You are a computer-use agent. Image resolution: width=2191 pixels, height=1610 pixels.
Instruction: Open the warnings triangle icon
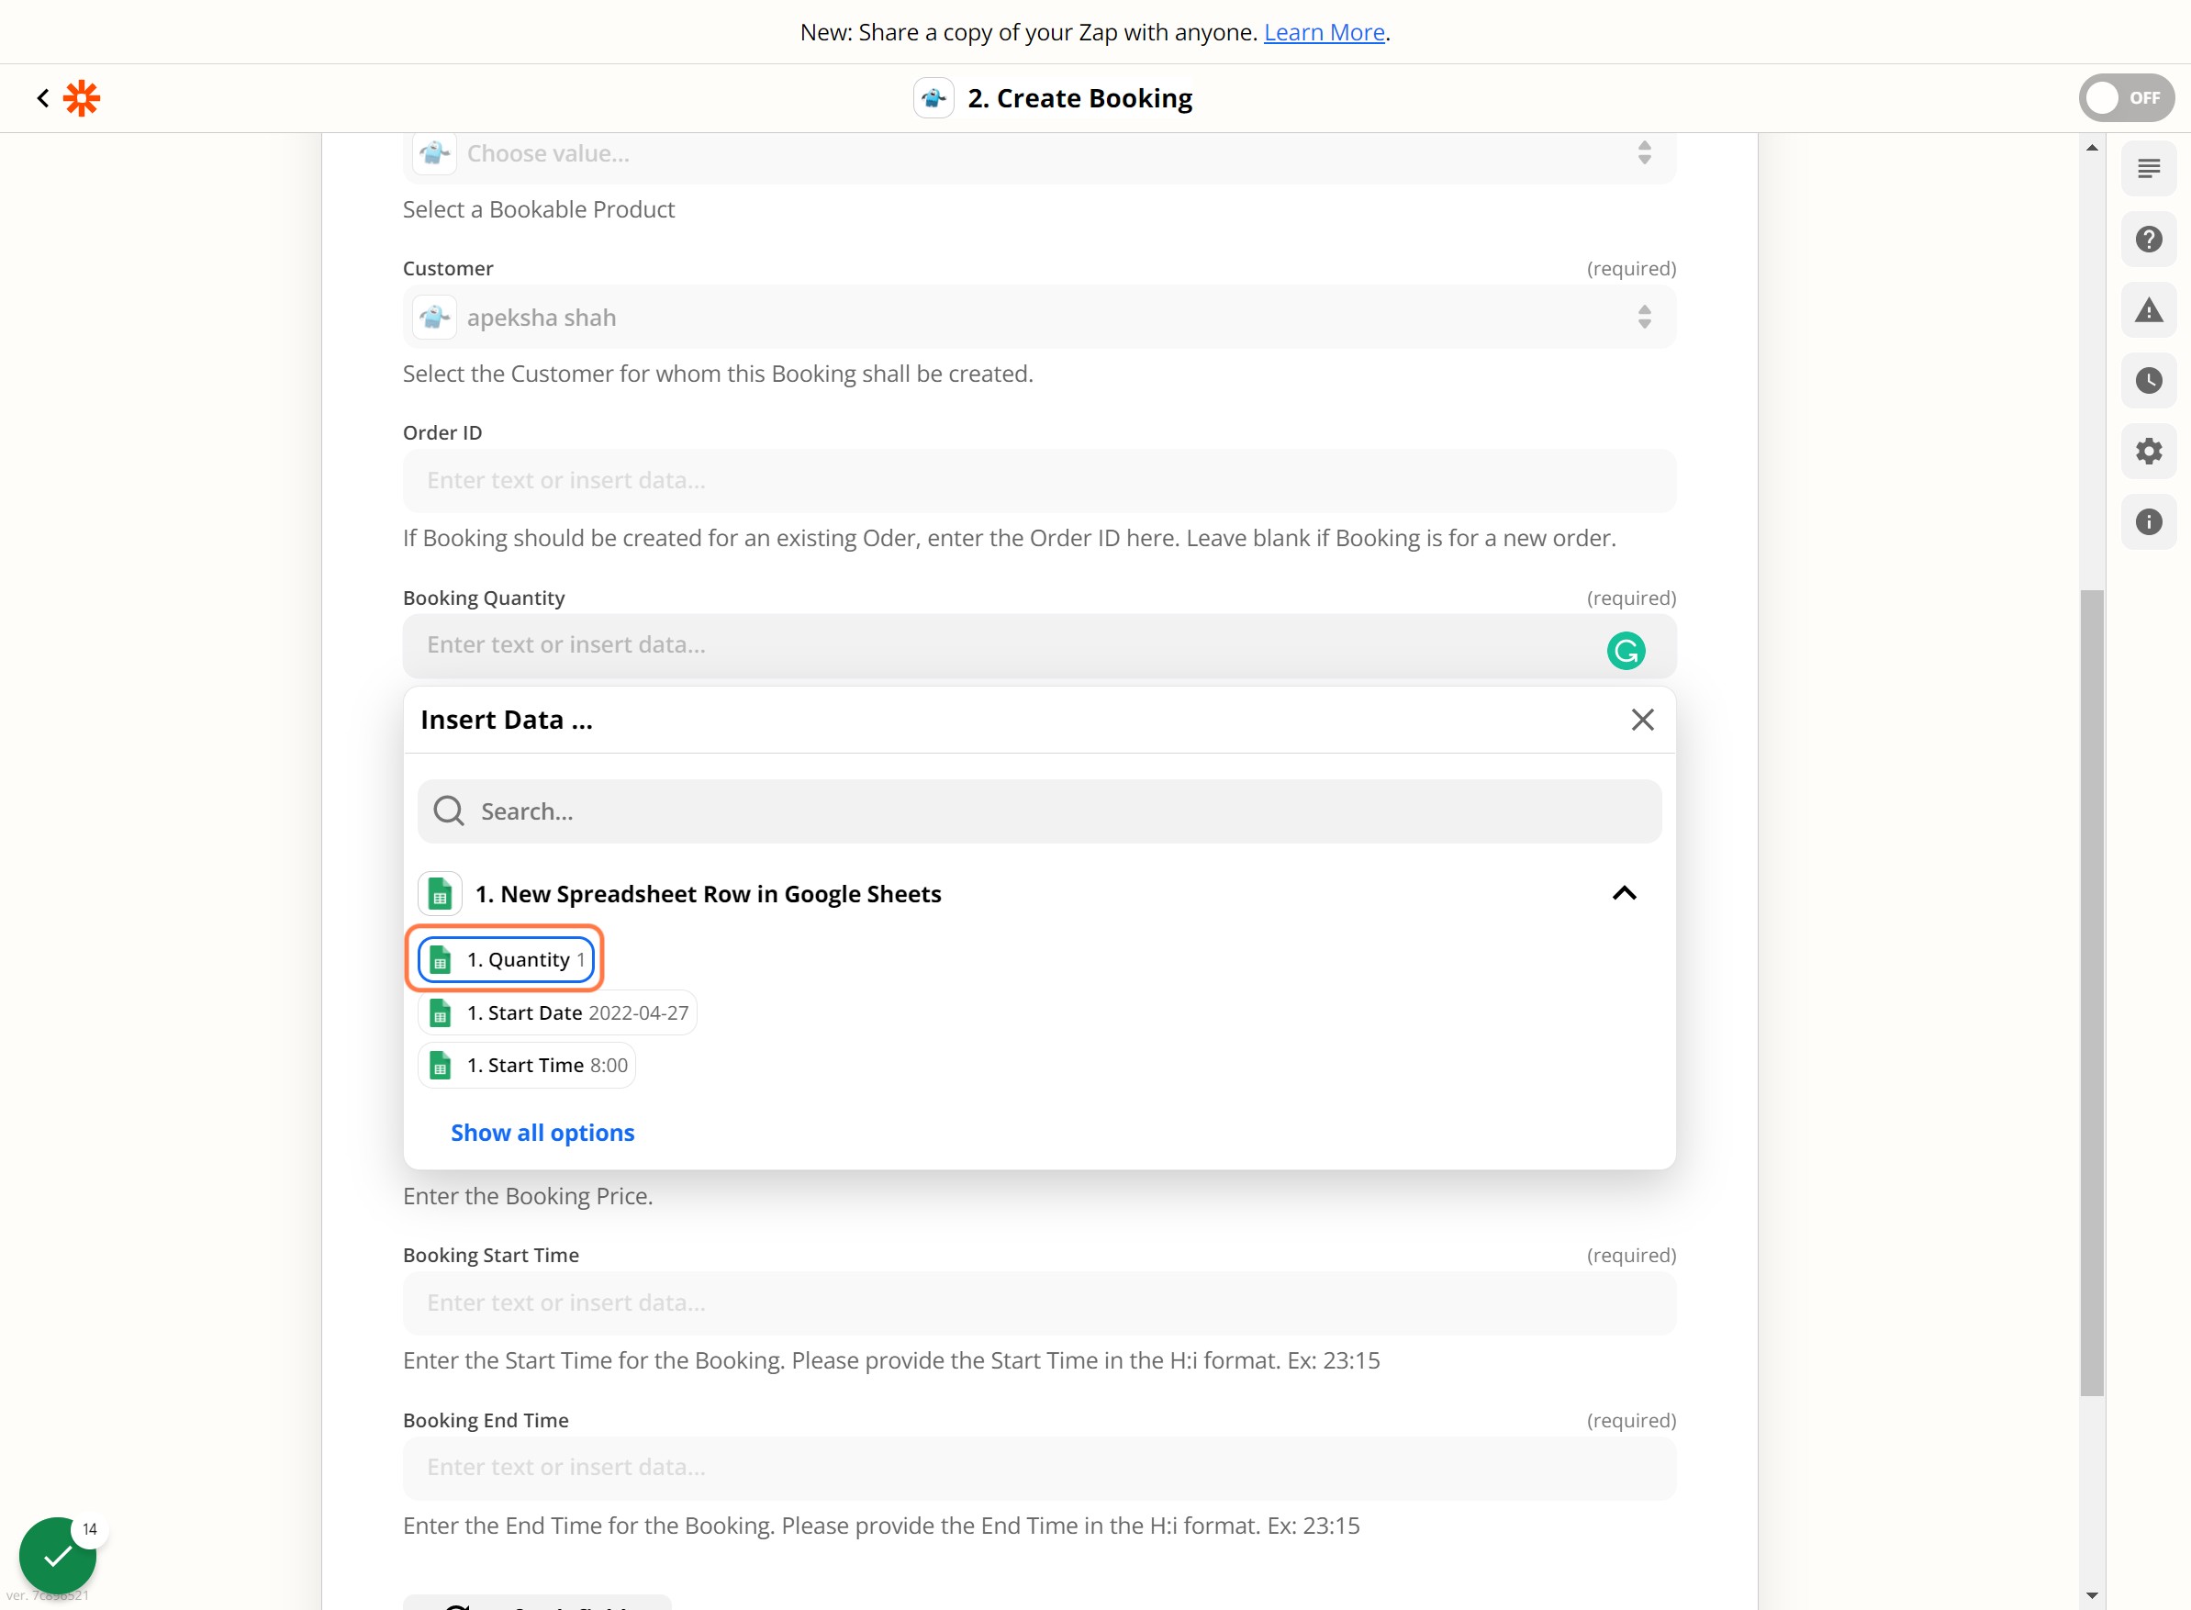coord(2148,310)
